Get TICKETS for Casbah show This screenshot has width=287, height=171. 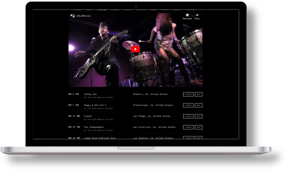tap(188, 116)
